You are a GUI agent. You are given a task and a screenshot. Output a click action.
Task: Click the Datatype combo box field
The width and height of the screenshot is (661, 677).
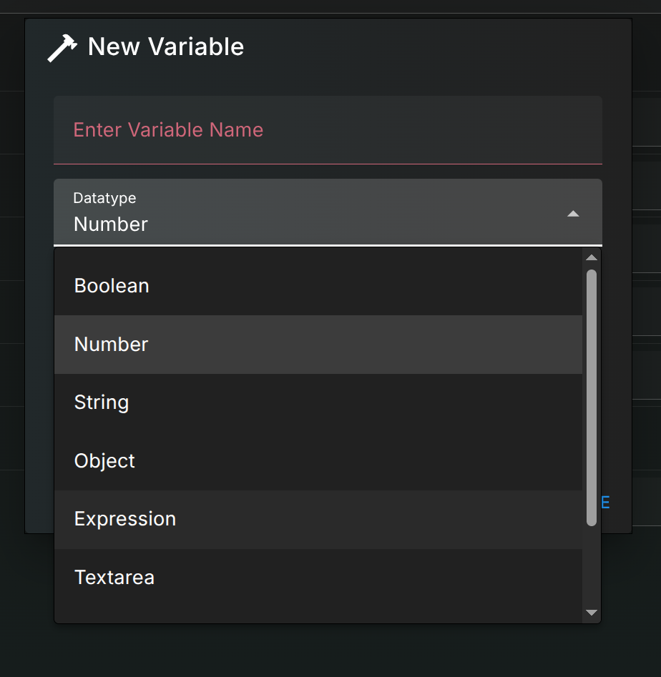[x=315, y=212]
